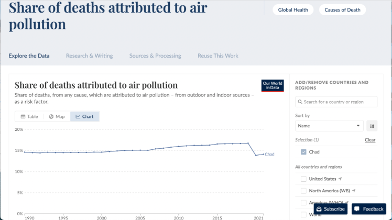Click the Our World in Data logo
Screen dimensions: 392x220
[273, 85]
